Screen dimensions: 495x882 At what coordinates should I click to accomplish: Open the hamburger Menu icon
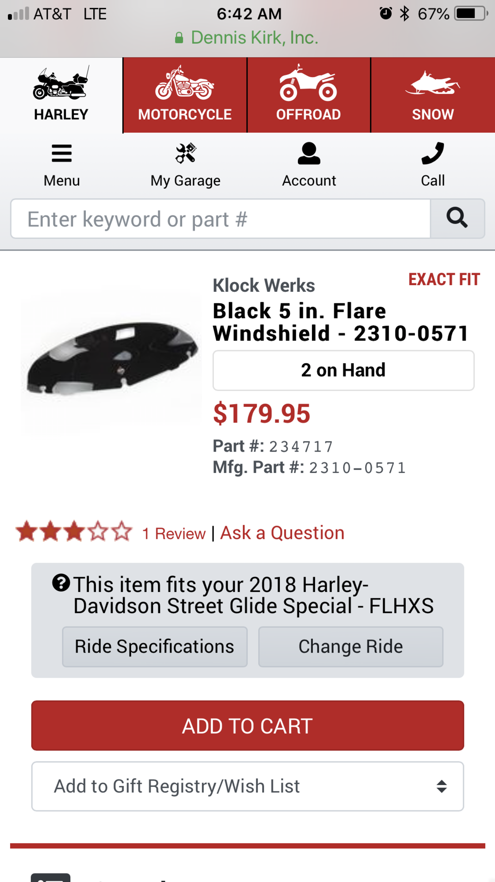(x=61, y=154)
